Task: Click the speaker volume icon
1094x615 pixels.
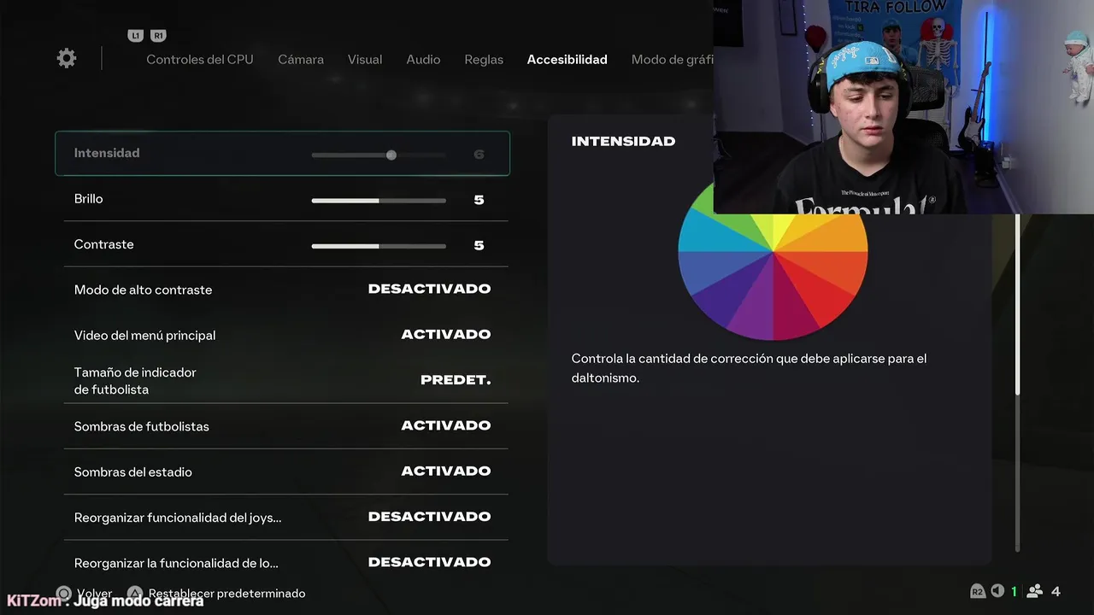Action: 997,591
